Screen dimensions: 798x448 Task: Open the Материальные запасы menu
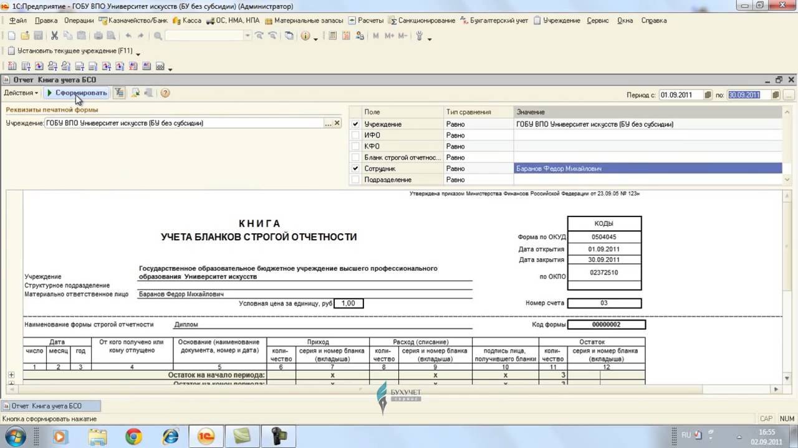click(304, 21)
